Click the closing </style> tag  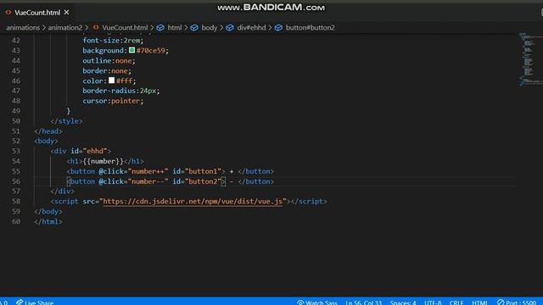[66, 121]
